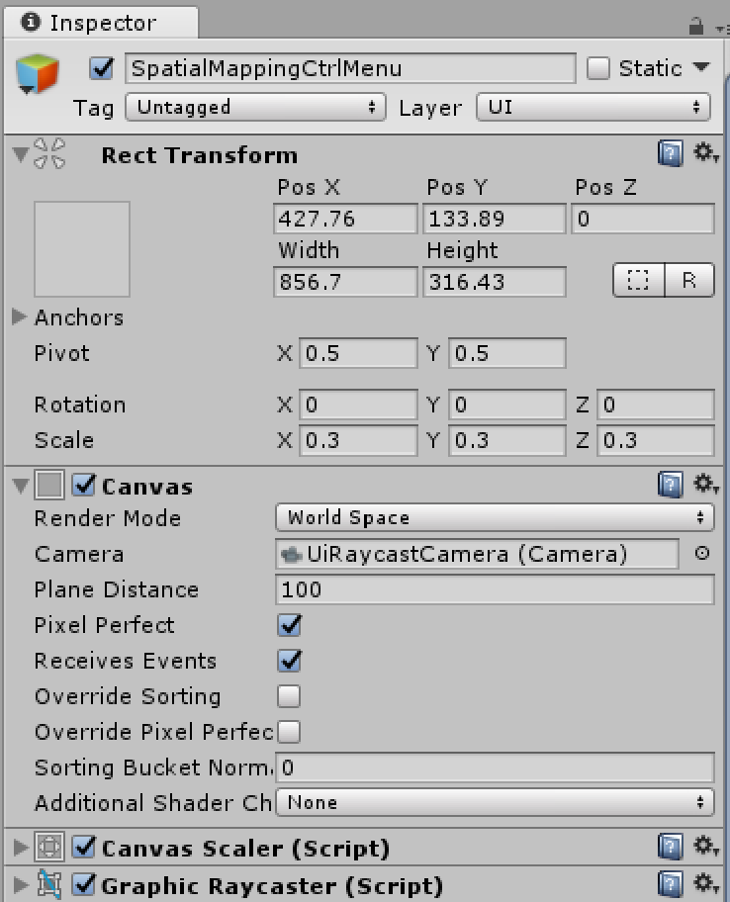Click the anchor presets box
The width and height of the screenshot is (730, 902).
pos(82,249)
